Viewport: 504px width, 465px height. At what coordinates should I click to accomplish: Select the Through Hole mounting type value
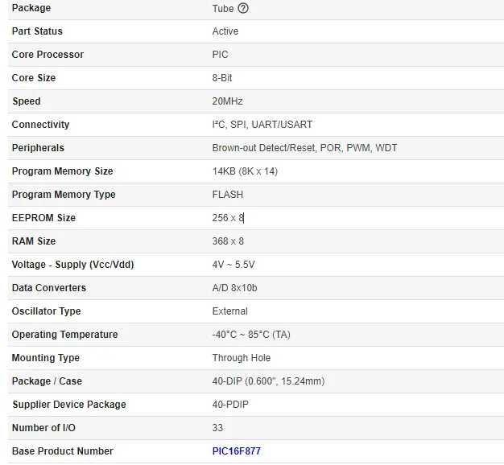click(241, 358)
